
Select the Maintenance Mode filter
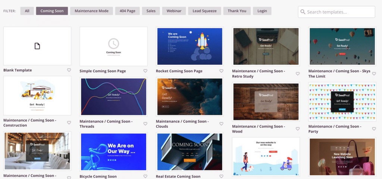pyautogui.click(x=92, y=11)
